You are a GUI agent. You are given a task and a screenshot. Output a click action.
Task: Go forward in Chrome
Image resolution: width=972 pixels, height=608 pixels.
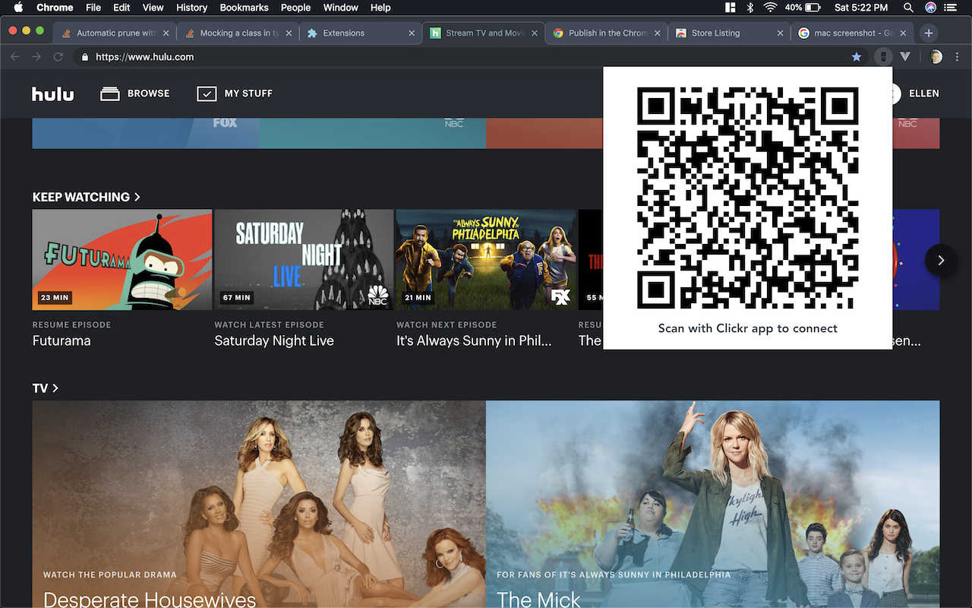36,57
